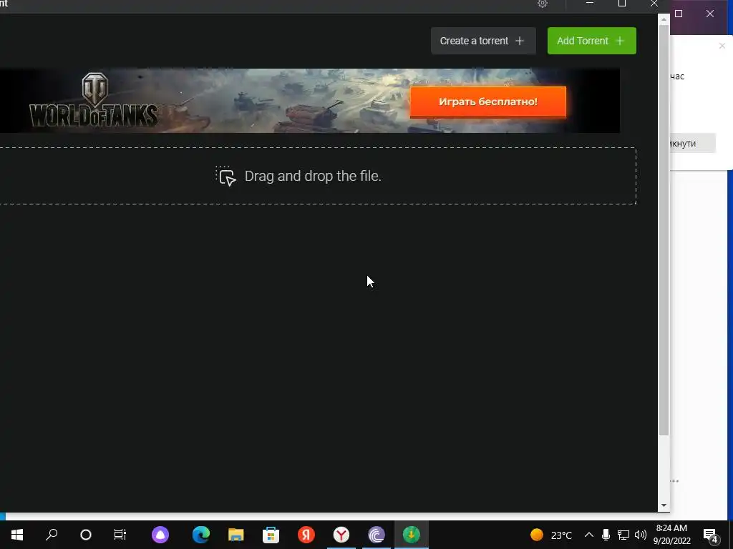Switch to Yandex Browser on taskbar
The height and width of the screenshot is (549, 733).
click(341, 535)
